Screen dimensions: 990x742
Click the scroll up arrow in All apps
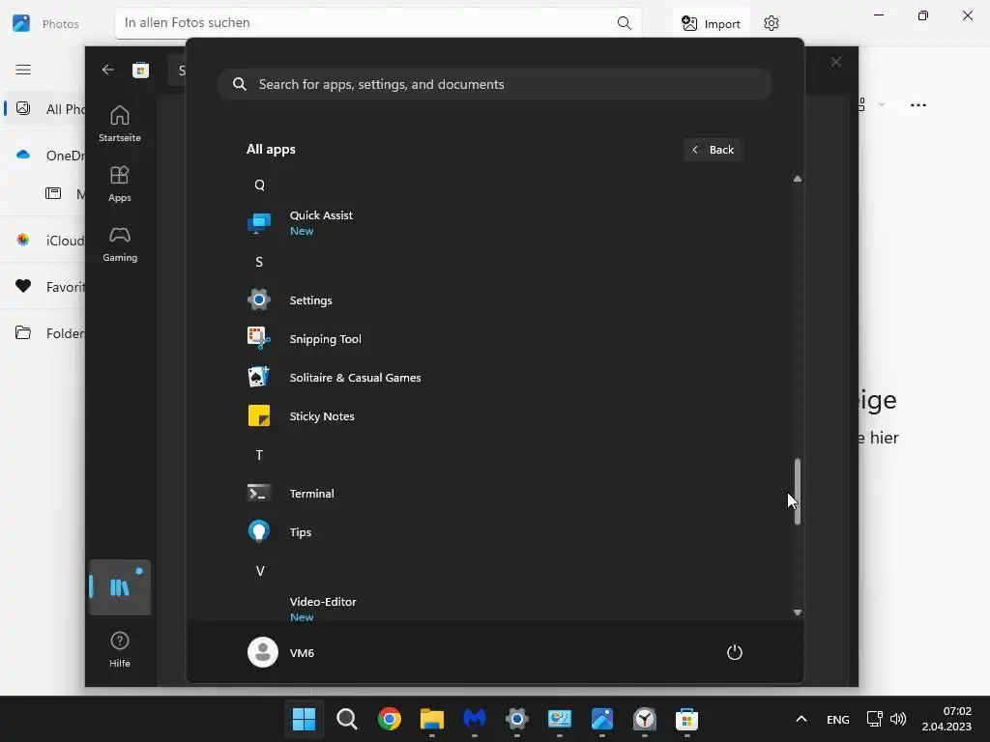click(798, 179)
